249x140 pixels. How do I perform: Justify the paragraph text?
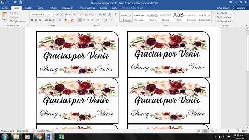(x=92, y=20)
